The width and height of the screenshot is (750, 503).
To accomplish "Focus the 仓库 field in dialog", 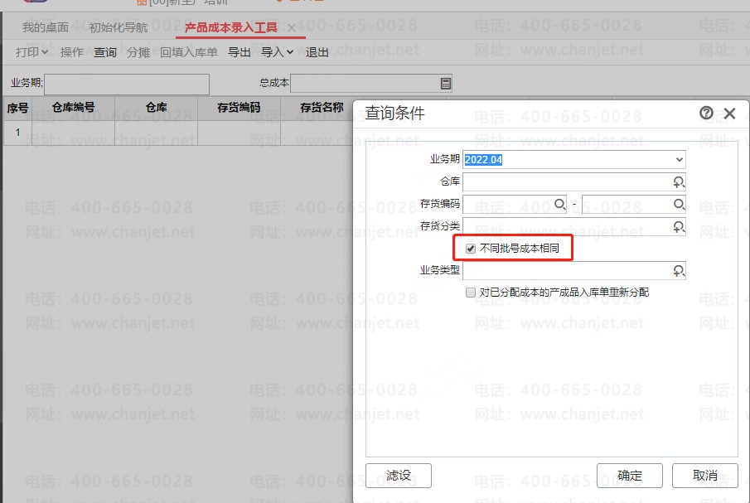I will [574, 181].
